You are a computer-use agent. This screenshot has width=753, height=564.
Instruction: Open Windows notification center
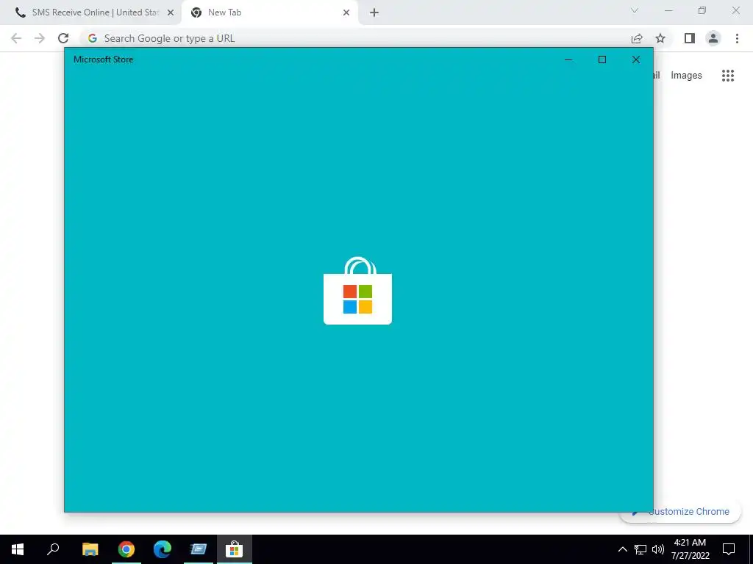coord(729,549)
